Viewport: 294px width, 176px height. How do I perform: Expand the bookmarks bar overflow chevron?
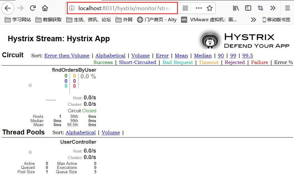[253, 19]
